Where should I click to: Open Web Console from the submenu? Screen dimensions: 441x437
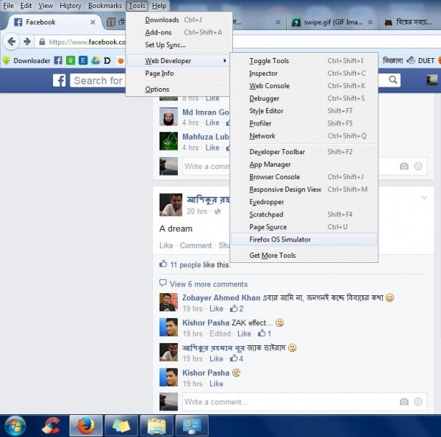tap(304, 86)
